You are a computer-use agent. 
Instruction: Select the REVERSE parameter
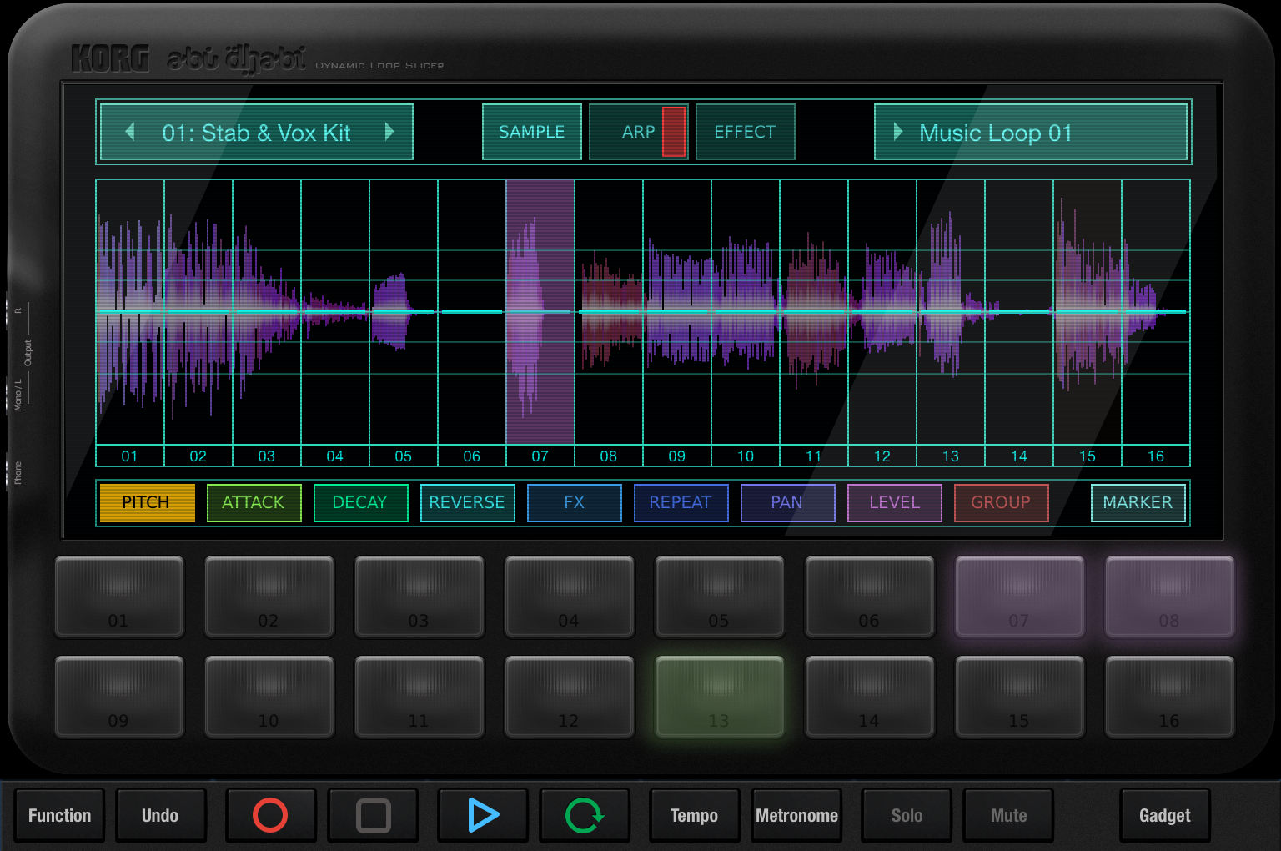[x=467, y=502]
